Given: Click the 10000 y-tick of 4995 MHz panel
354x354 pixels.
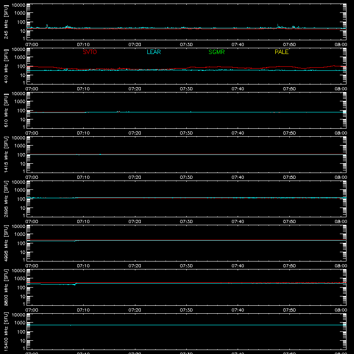Looking at the screenshot, I should coord(19,227).
